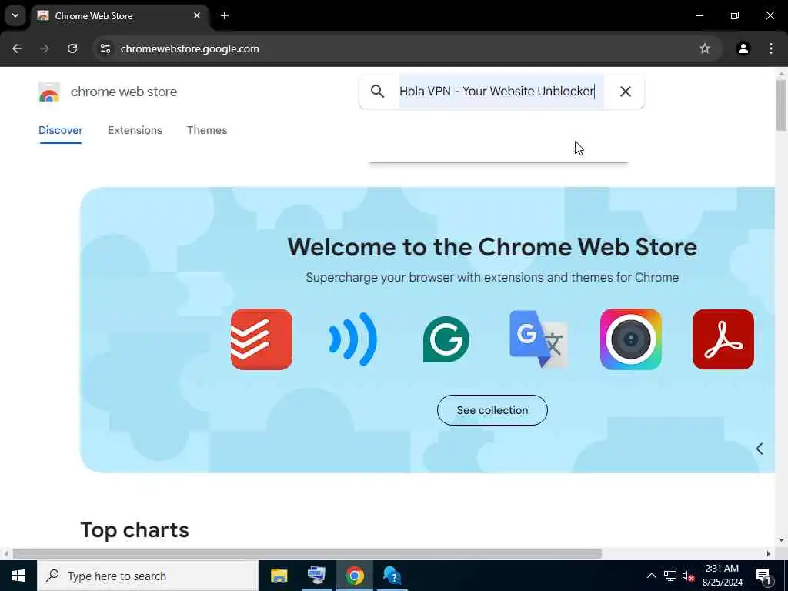This screenshot has width=788, height=591.
Task: Click the Top charts heading
Action: (x=135, y=530)
